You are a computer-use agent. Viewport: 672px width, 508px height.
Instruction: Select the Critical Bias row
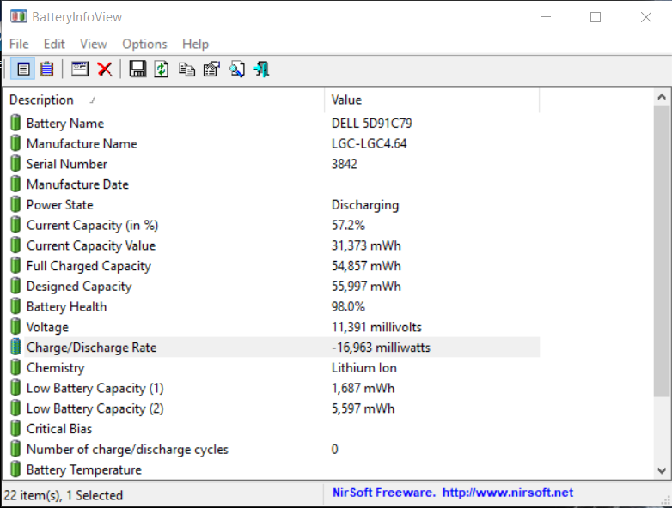(272, 429)
